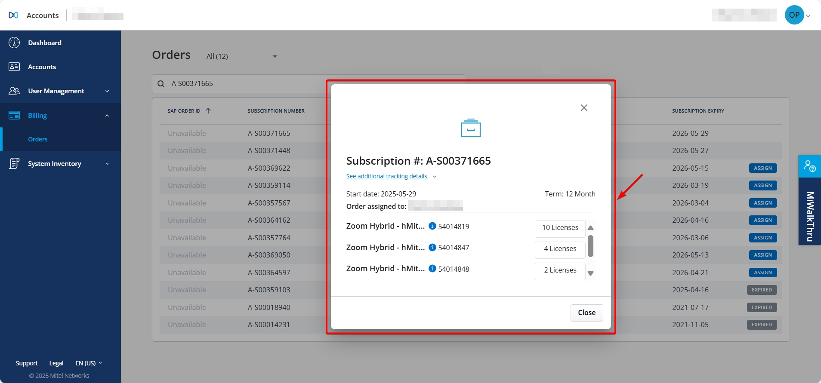Click Assign for order expiring 2026-04-16
Viewport: 821px width, 383px height.
763,220
